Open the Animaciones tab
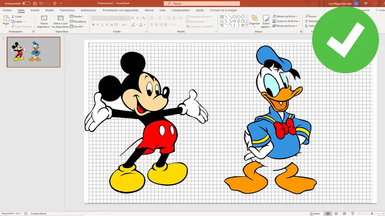This screenshot has height=216, width=385. (x=88, y=10)
